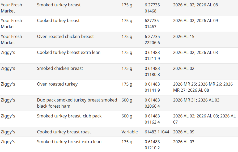Select the UPC code 0 61483 01141 9
238x152 pixels.
[152, 87]
